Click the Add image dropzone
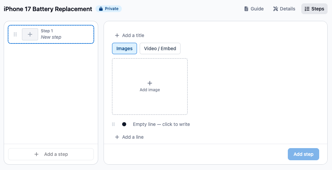 point(150,87)
